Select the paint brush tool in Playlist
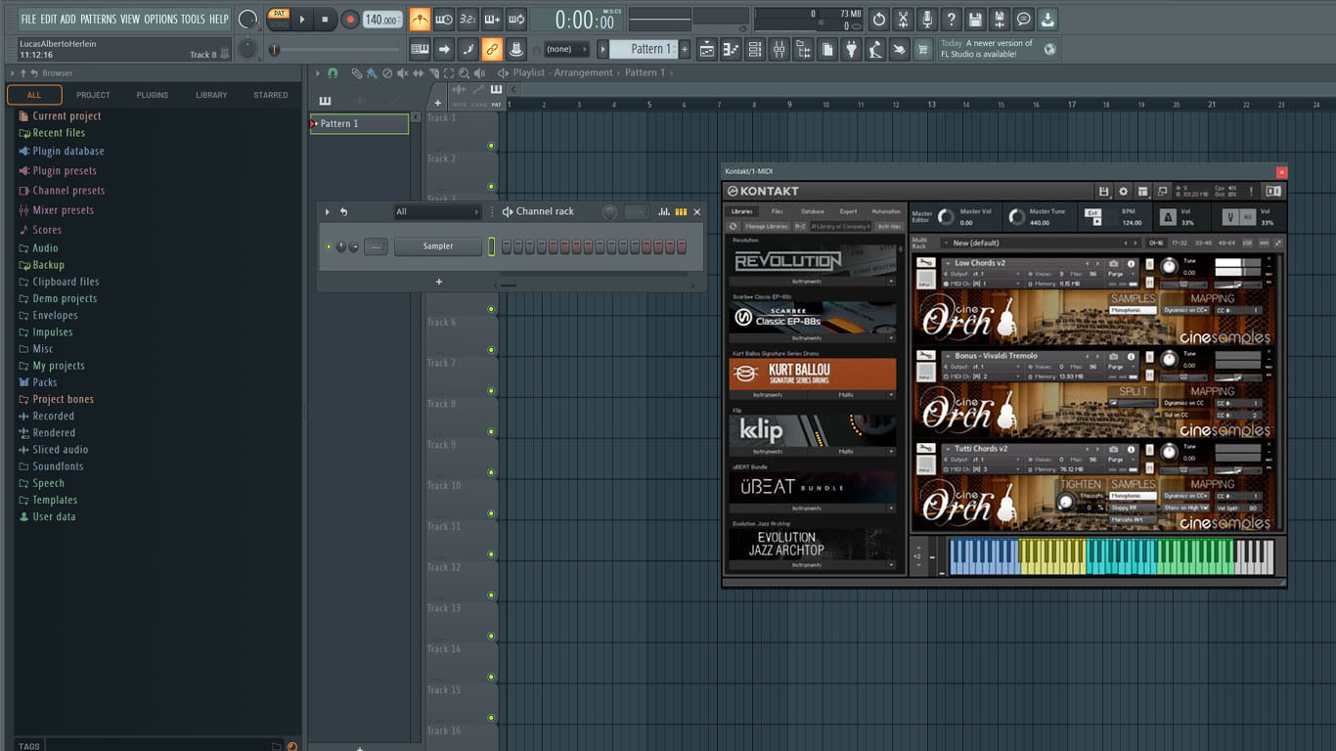1336x751 pixels. tap(372, 73)
